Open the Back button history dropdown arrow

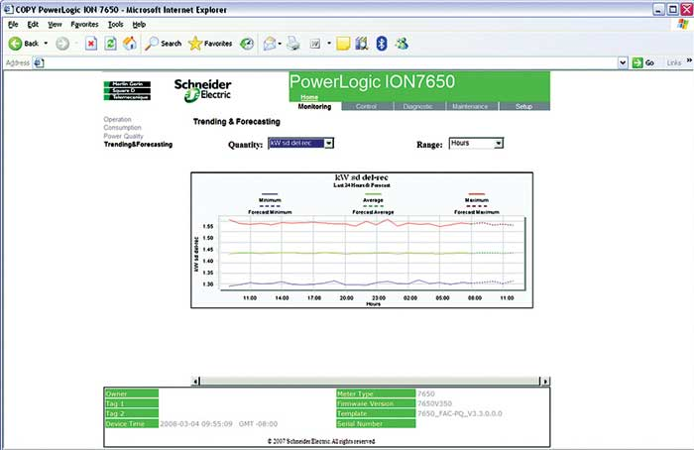(x=46, y=44)
